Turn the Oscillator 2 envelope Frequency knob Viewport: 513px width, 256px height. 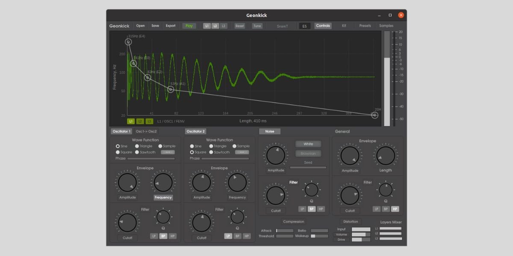coord(237,182)
